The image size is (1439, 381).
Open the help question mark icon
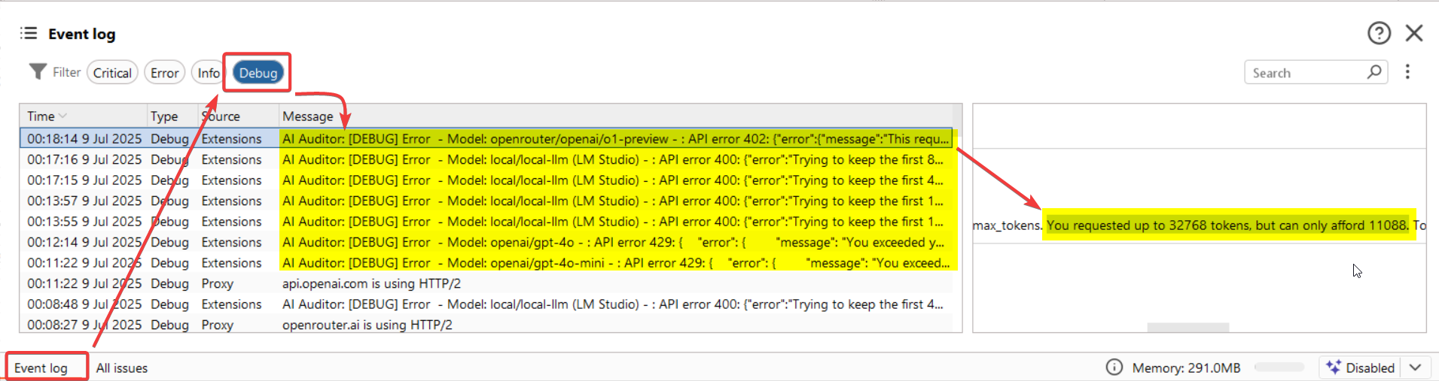point(1379,33)
